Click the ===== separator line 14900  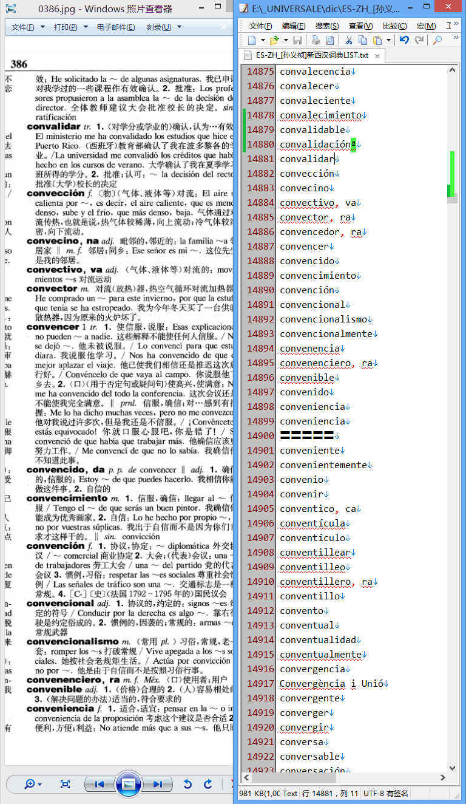pos(307,435)
